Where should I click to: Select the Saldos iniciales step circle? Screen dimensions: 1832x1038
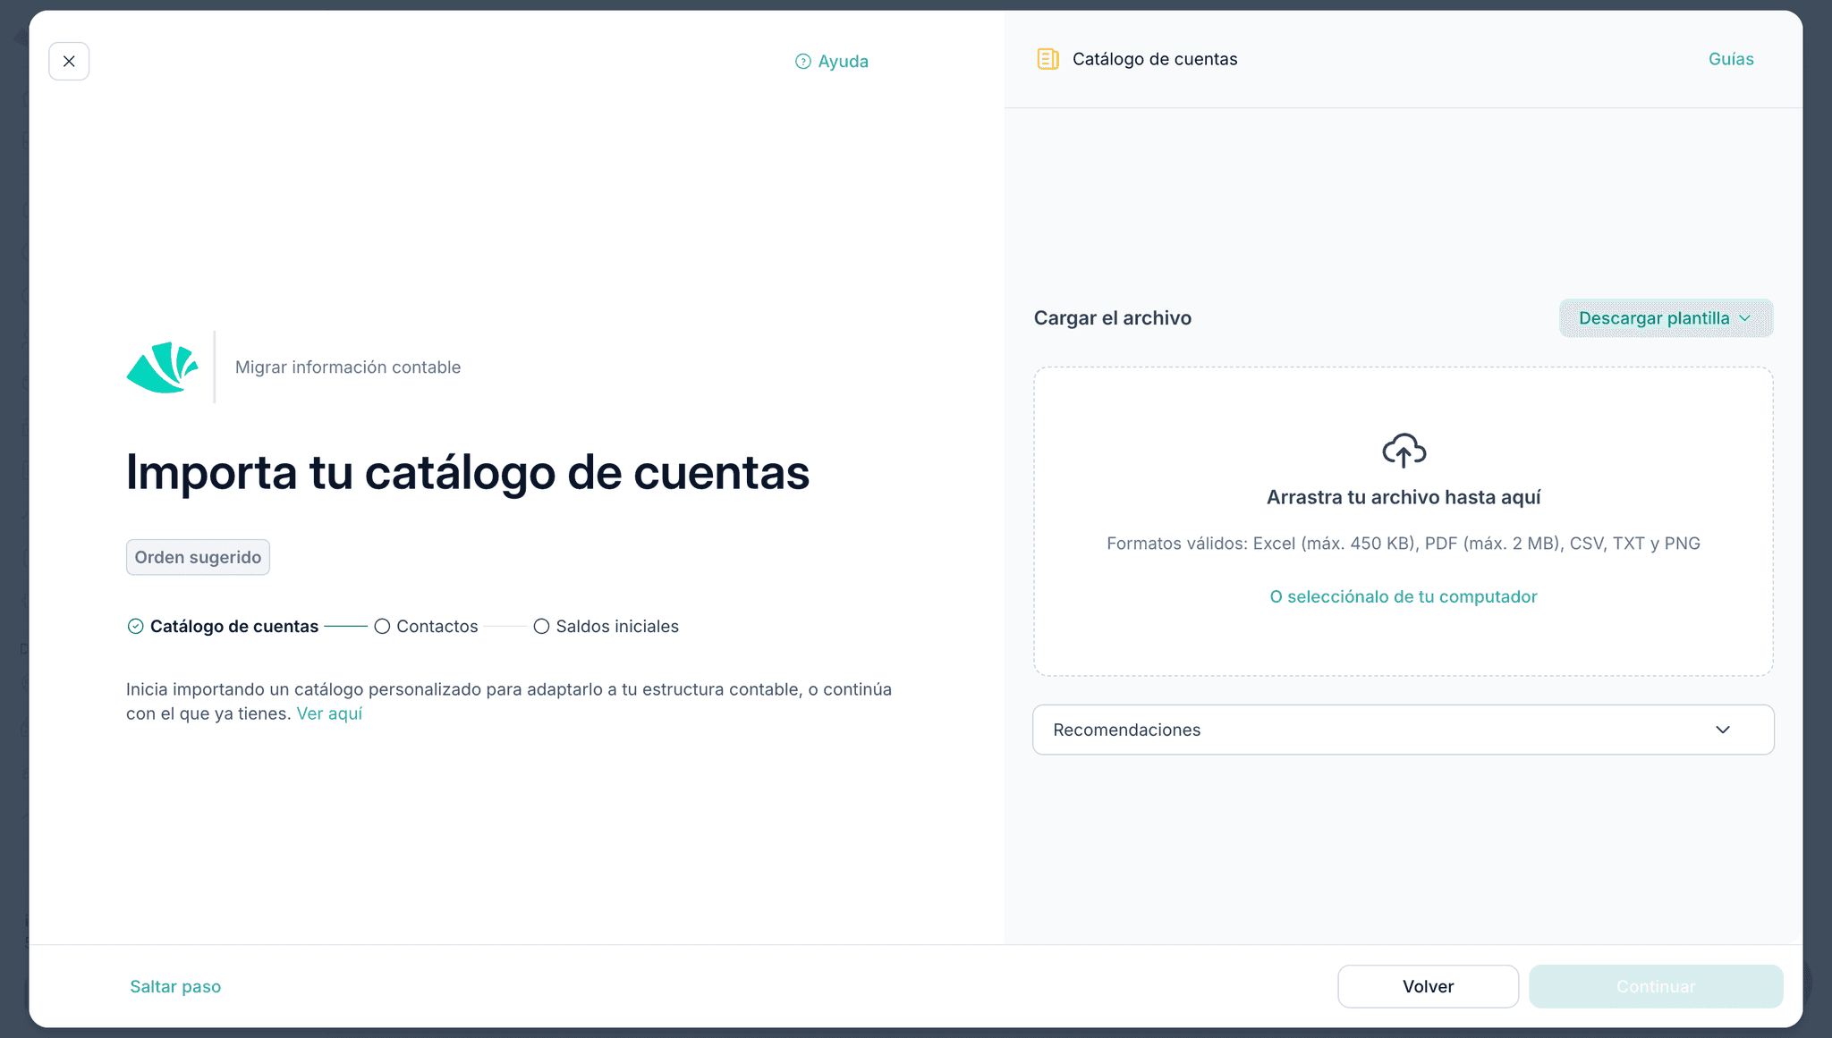[x=541, y=627]
